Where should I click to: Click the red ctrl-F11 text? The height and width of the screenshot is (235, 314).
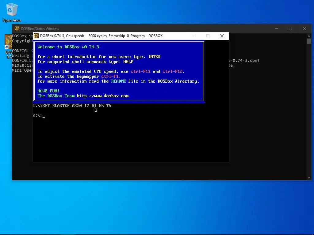pos(140,71)
